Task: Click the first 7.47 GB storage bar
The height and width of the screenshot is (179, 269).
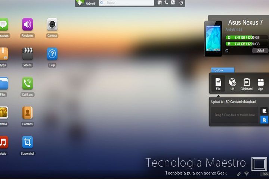Action: (x=246, y=37)
